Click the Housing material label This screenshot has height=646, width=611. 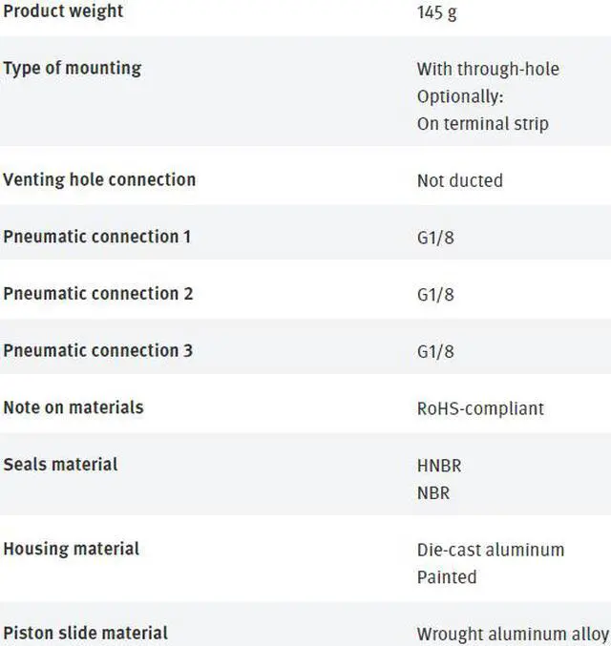click(x=71, y=549)
